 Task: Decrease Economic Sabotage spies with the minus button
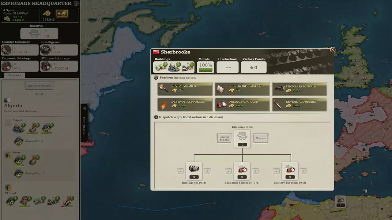[x=228, y=171]
